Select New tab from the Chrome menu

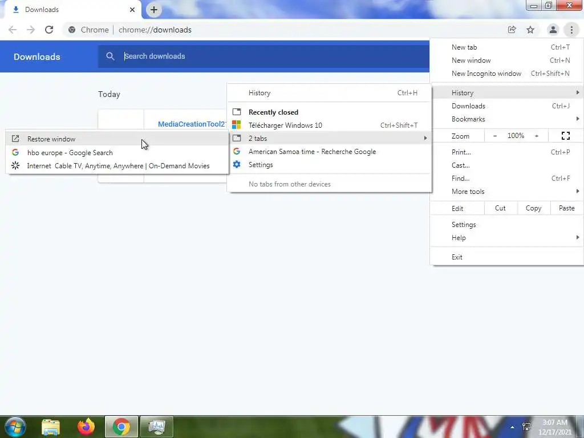point(506,47)
